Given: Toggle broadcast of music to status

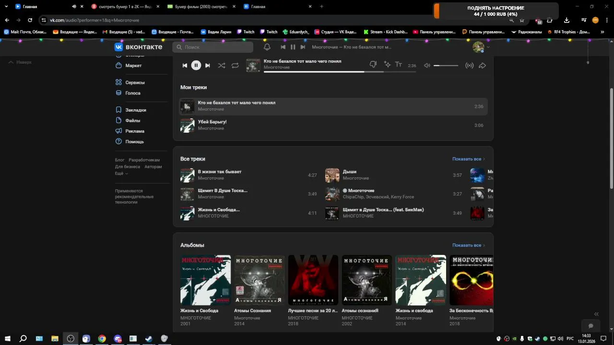Looking at the screenshot, I should [x=470, y=65].
